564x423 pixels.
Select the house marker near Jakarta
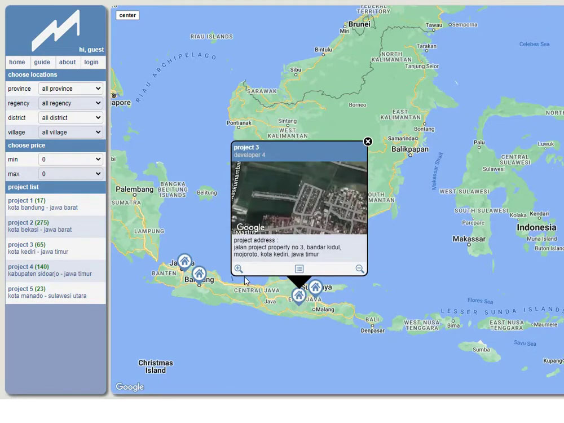tap(184, 262)
